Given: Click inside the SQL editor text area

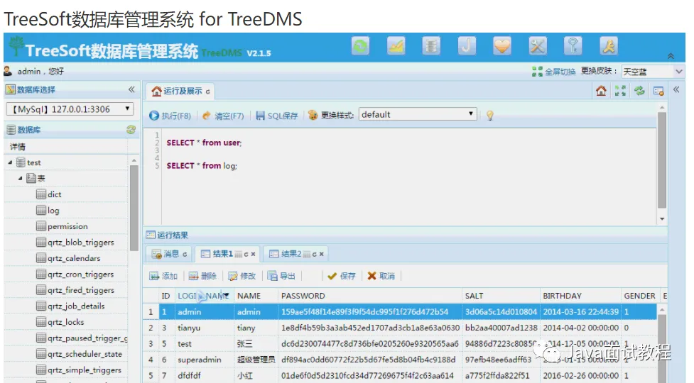Looking at the screenshot, I should [408, 177].
